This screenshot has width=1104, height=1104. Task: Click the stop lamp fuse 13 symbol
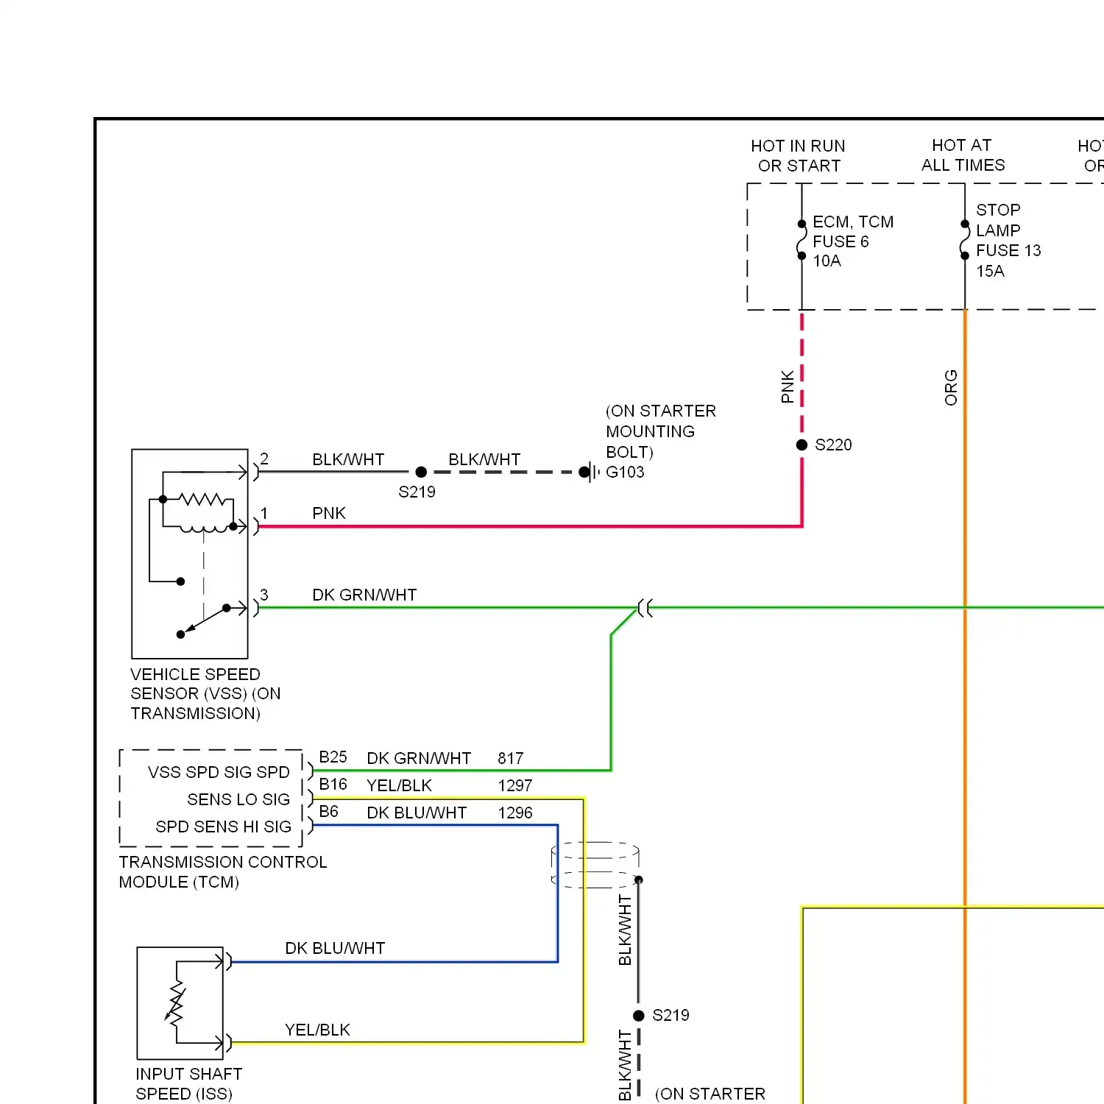coord(965,240)
